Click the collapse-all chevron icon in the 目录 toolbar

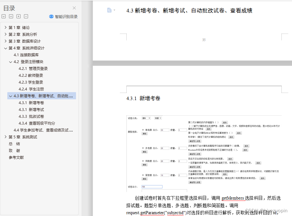pyautogui.click(x=11, y=16)
